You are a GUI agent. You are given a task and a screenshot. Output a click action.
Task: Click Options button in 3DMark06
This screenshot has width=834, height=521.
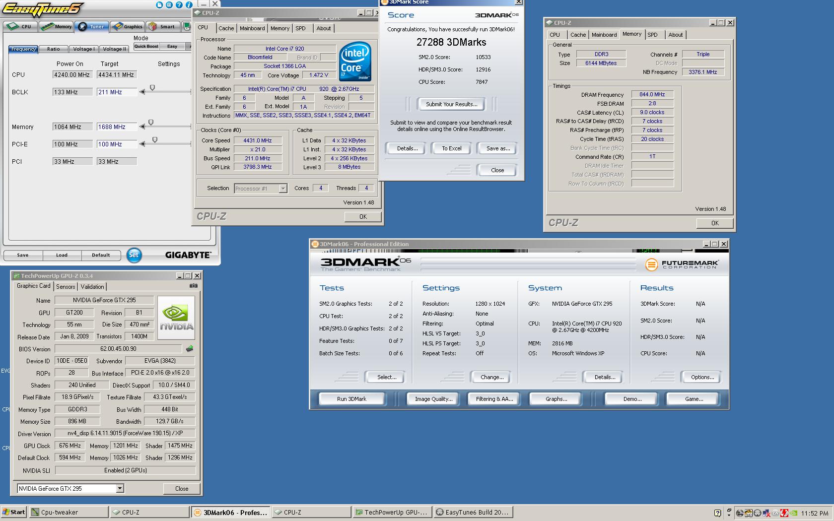[702, 377]
